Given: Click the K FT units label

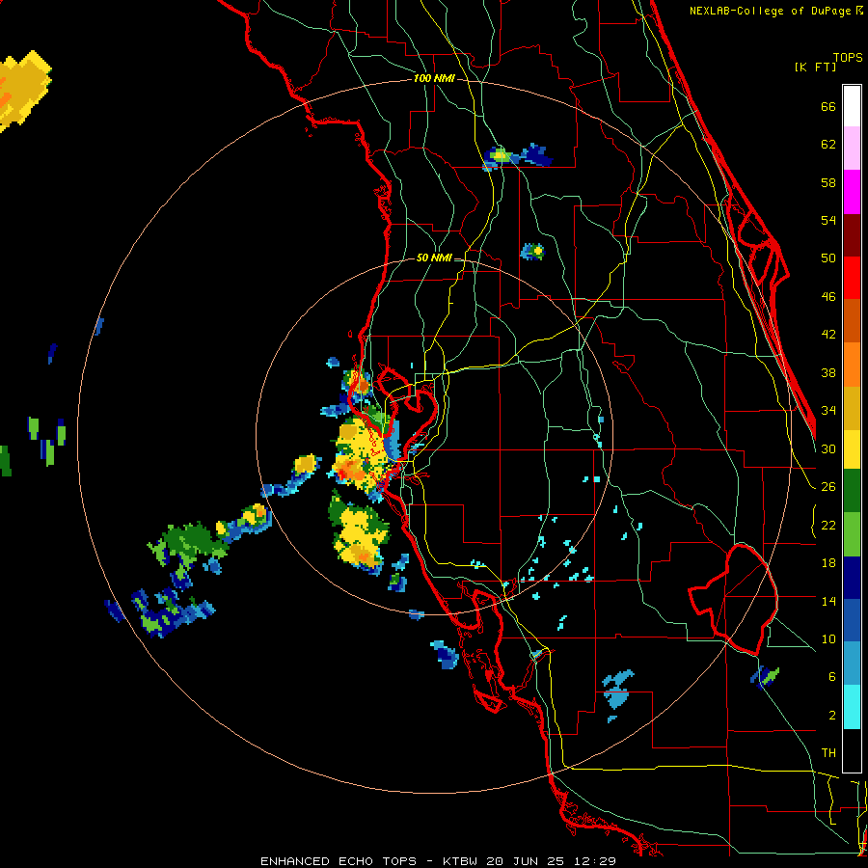Looking at the screenshot, I should (x=816, y=67).
